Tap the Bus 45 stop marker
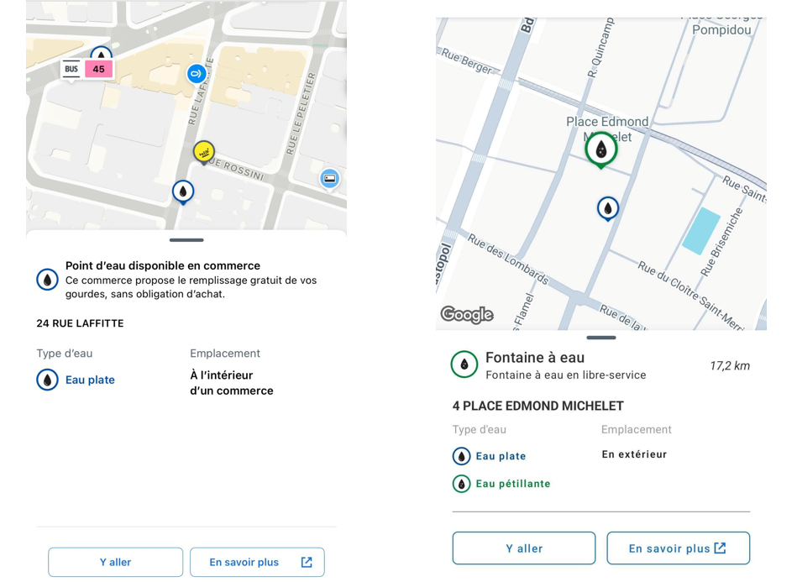 click(x=87, y=69)
